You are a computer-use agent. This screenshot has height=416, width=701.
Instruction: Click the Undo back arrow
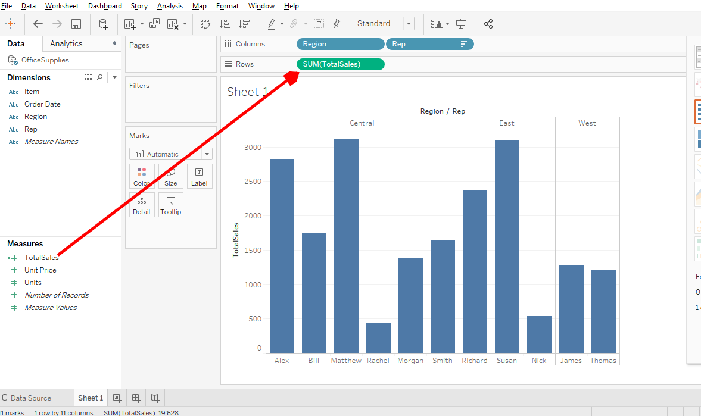(38, 24)
